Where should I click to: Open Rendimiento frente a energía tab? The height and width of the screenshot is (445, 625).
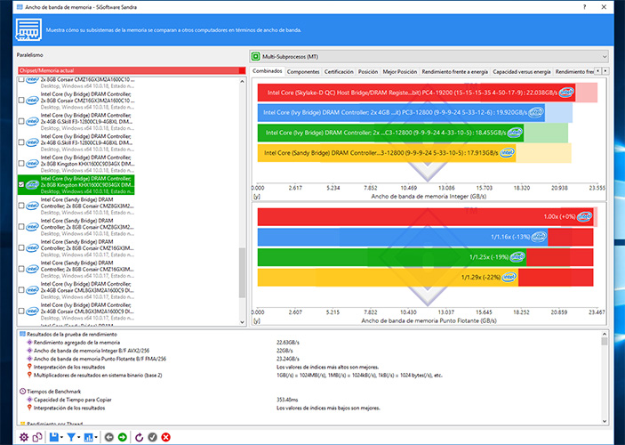click(455, 72)
